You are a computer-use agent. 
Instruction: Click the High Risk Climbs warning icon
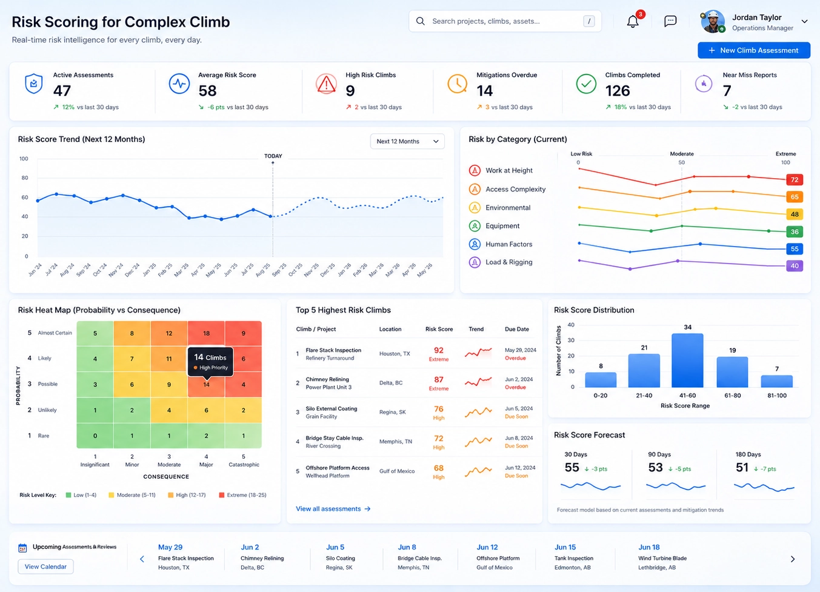327,84
